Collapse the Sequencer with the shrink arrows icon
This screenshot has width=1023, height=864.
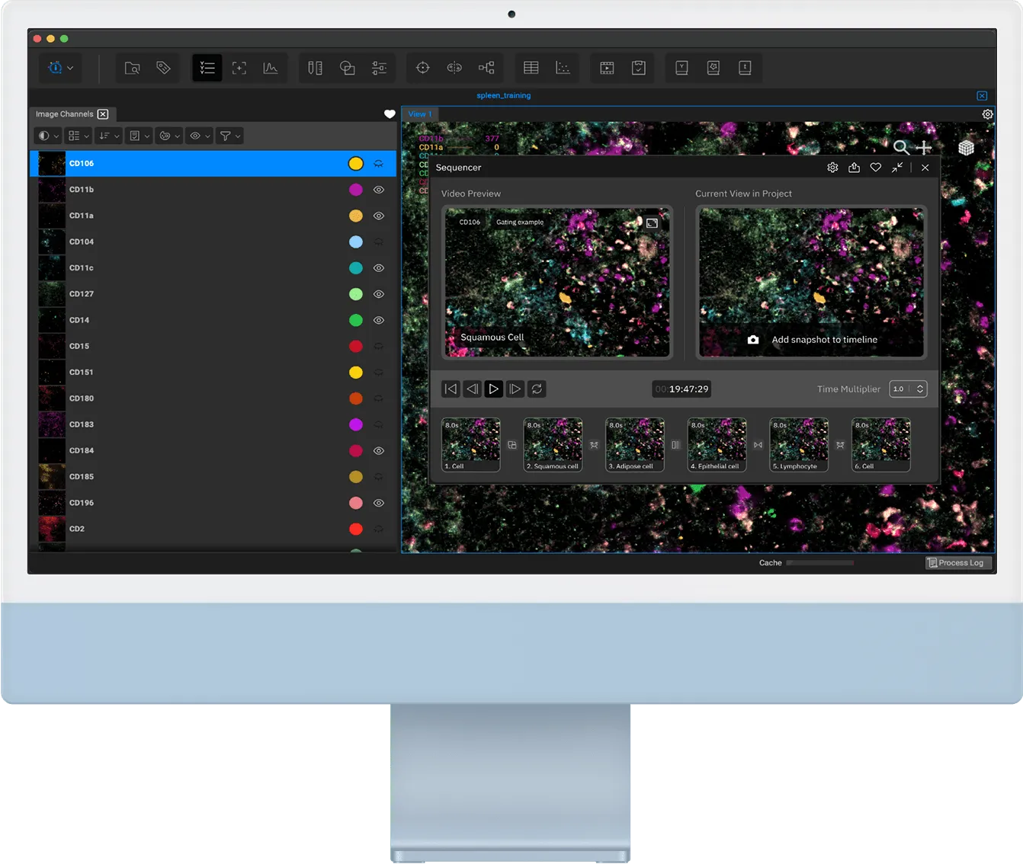click(897, 168)
